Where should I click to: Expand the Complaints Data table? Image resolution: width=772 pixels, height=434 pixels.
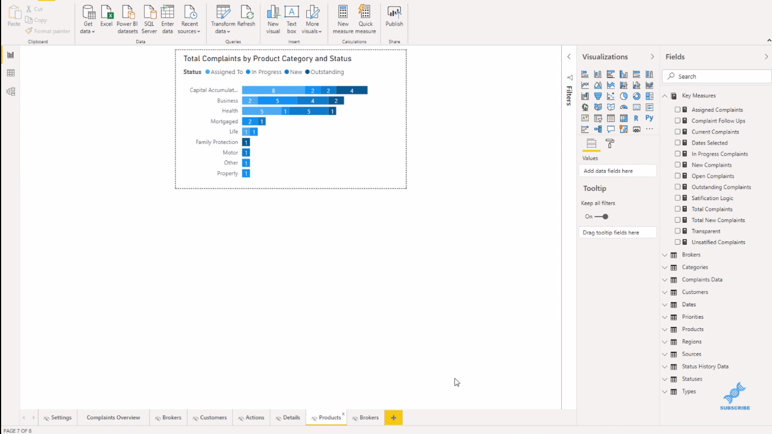665,280
